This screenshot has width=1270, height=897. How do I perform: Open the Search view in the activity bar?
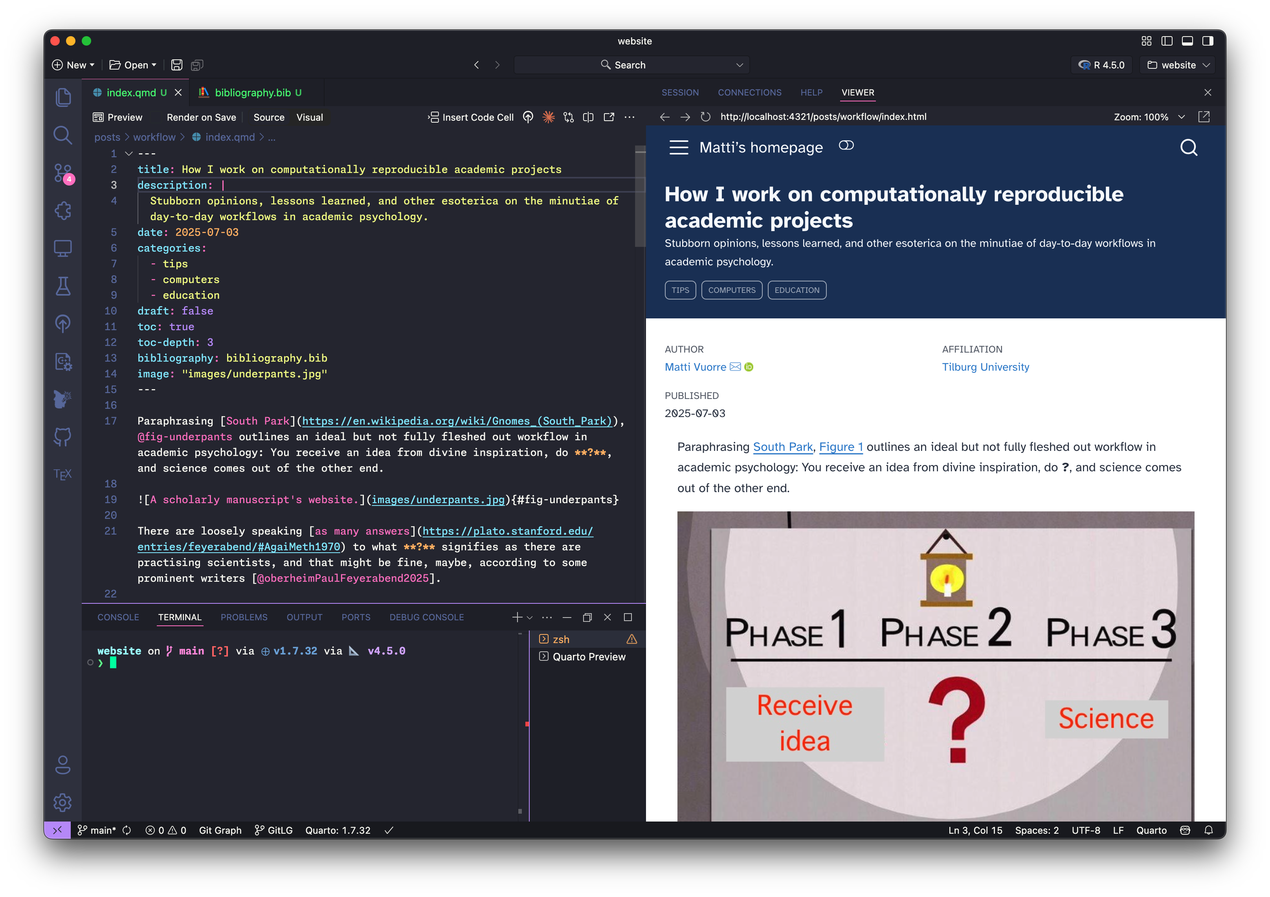point(63,135)
